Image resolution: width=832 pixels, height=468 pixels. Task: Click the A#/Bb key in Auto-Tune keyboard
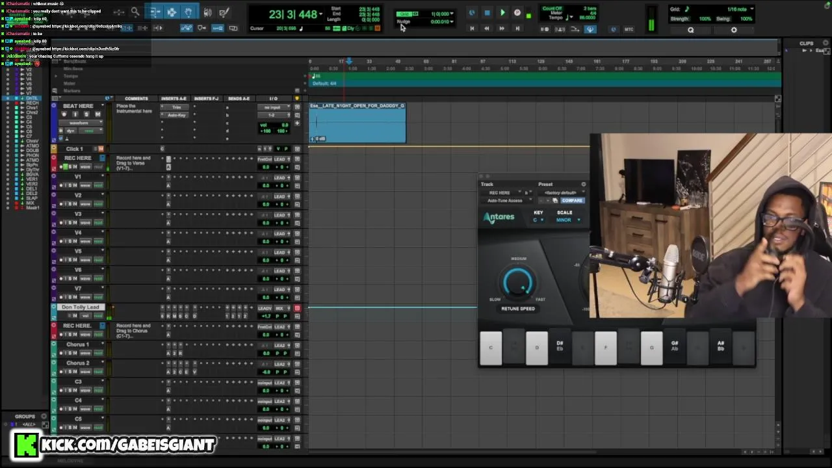[720, 346]
